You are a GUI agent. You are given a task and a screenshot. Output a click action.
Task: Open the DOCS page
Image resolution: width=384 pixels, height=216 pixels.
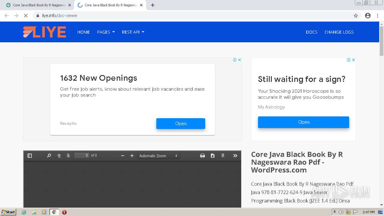pos(312,32)
